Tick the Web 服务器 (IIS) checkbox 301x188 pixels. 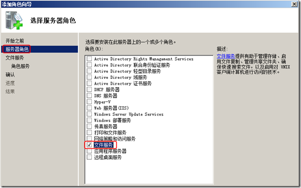point(89,108)
